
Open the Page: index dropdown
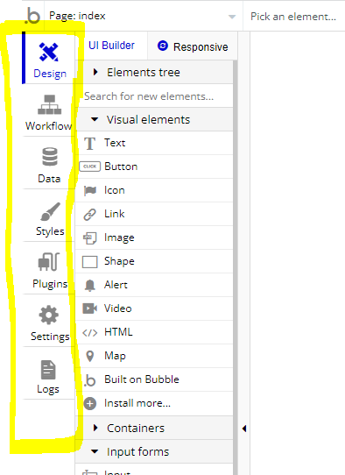point(143,16)
